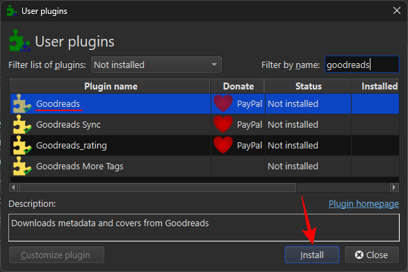Screen dimensions: 408x272
Task: Click the donate heart for Goodreads_rating
Action: [x=223, y=145]
